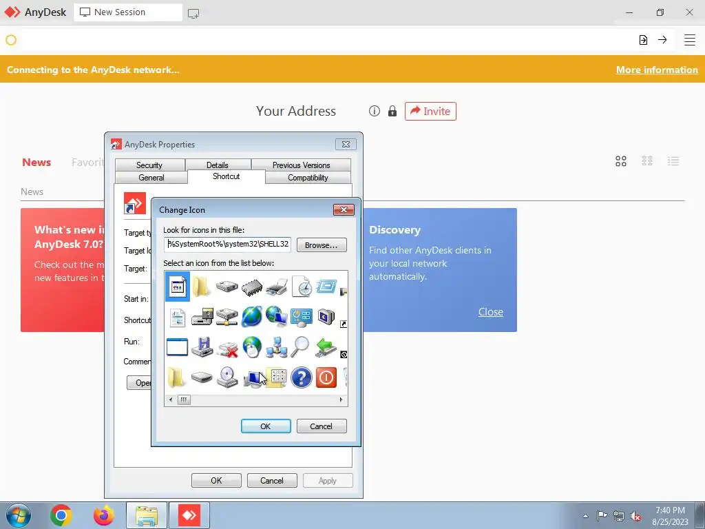The height and width of the screenshot is (529, 705).
Task: Launch Firefox from taskbar
Action: pos(104,515)
